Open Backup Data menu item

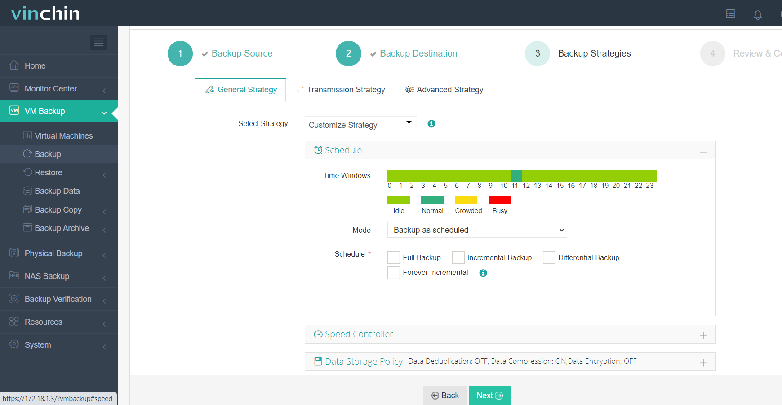click(x=59, y=191)
